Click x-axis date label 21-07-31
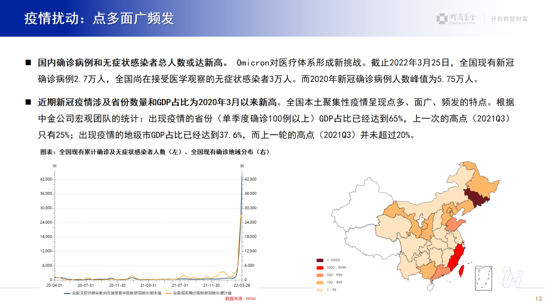 pos(180,285)
